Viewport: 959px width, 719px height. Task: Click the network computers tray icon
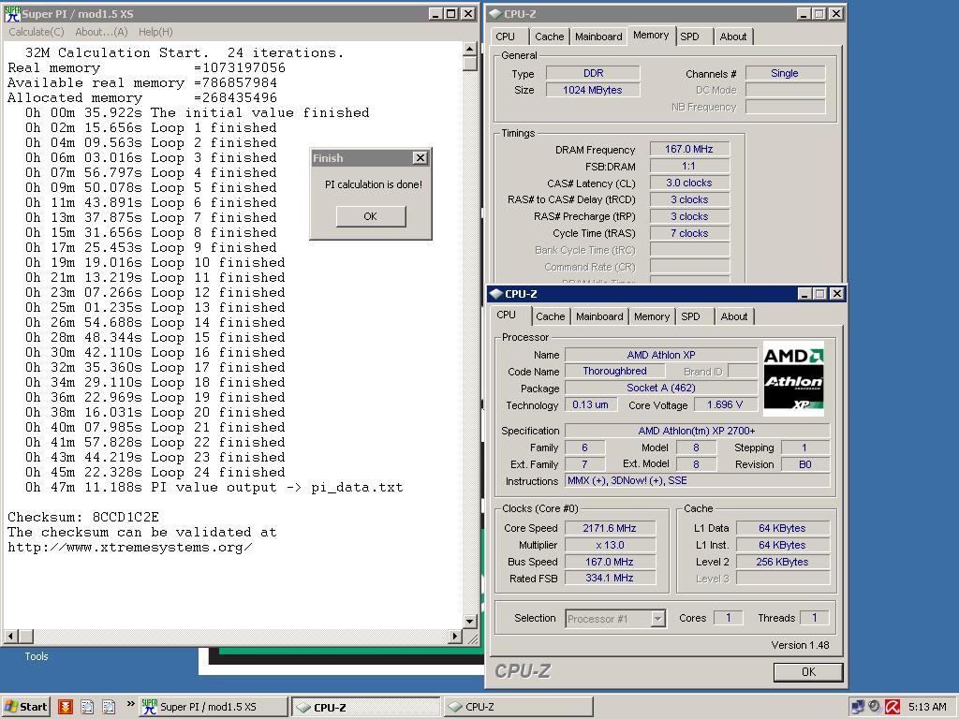[858, 707]
